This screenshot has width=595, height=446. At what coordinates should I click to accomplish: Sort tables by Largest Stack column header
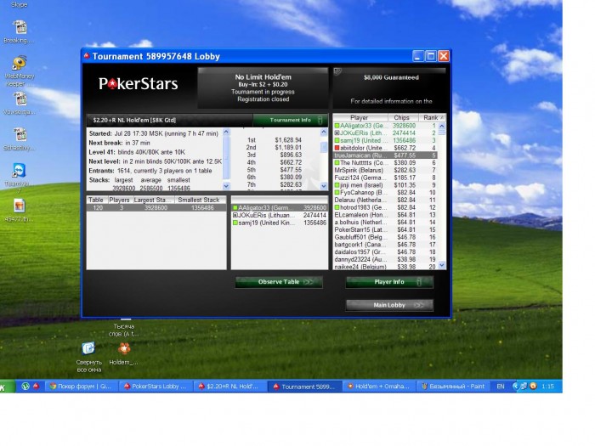[x=153, y=200]
